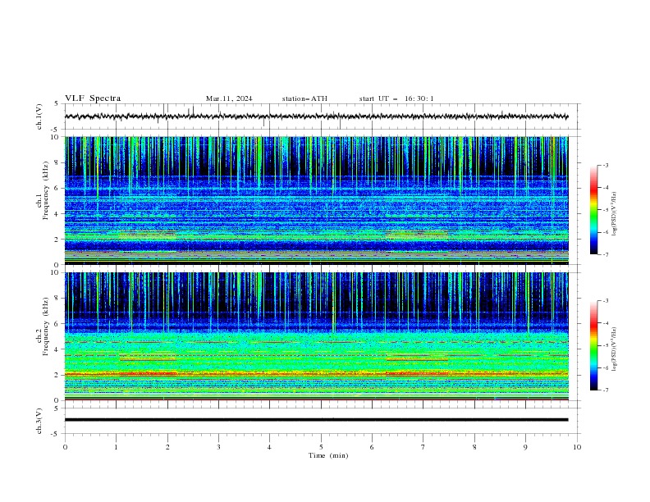Click the ch.2 spectrogram panel

316,336
